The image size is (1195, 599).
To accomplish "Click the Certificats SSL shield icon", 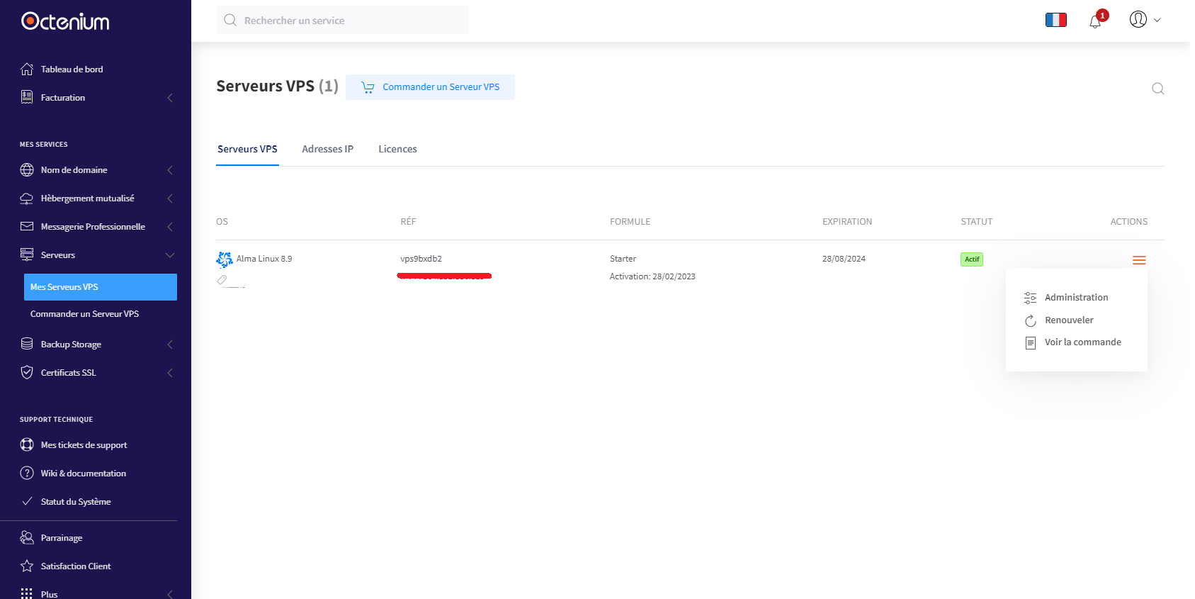I will (27, 372).
